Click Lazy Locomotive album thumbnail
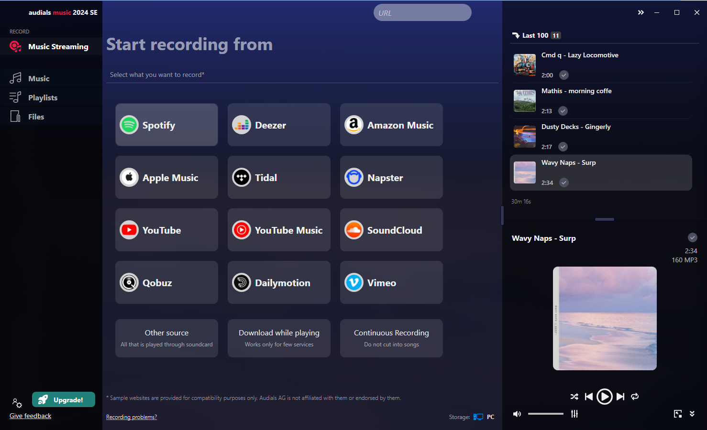 525,65
